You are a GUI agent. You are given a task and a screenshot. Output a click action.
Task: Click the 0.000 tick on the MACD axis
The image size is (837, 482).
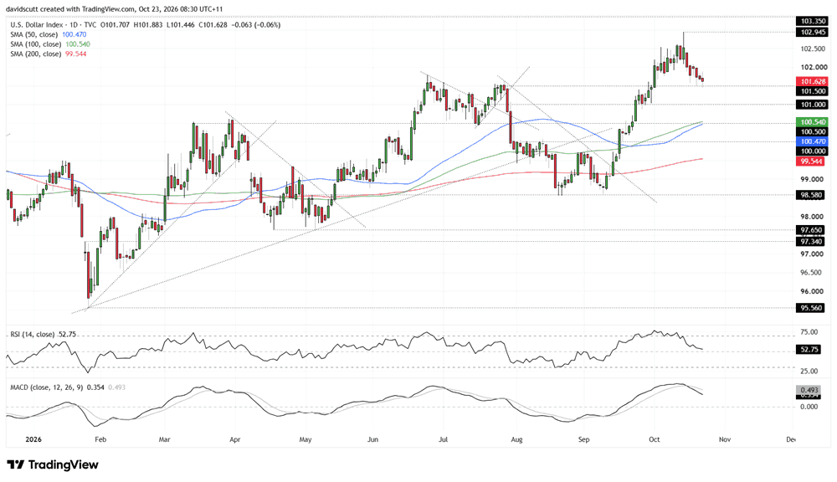click(809, 407)
